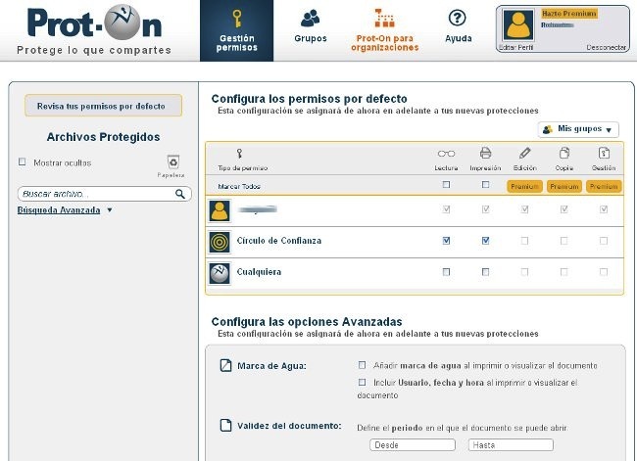Click the Impresión printer icon
This screenshot has width=637, height=461.
tap(485, 153)
